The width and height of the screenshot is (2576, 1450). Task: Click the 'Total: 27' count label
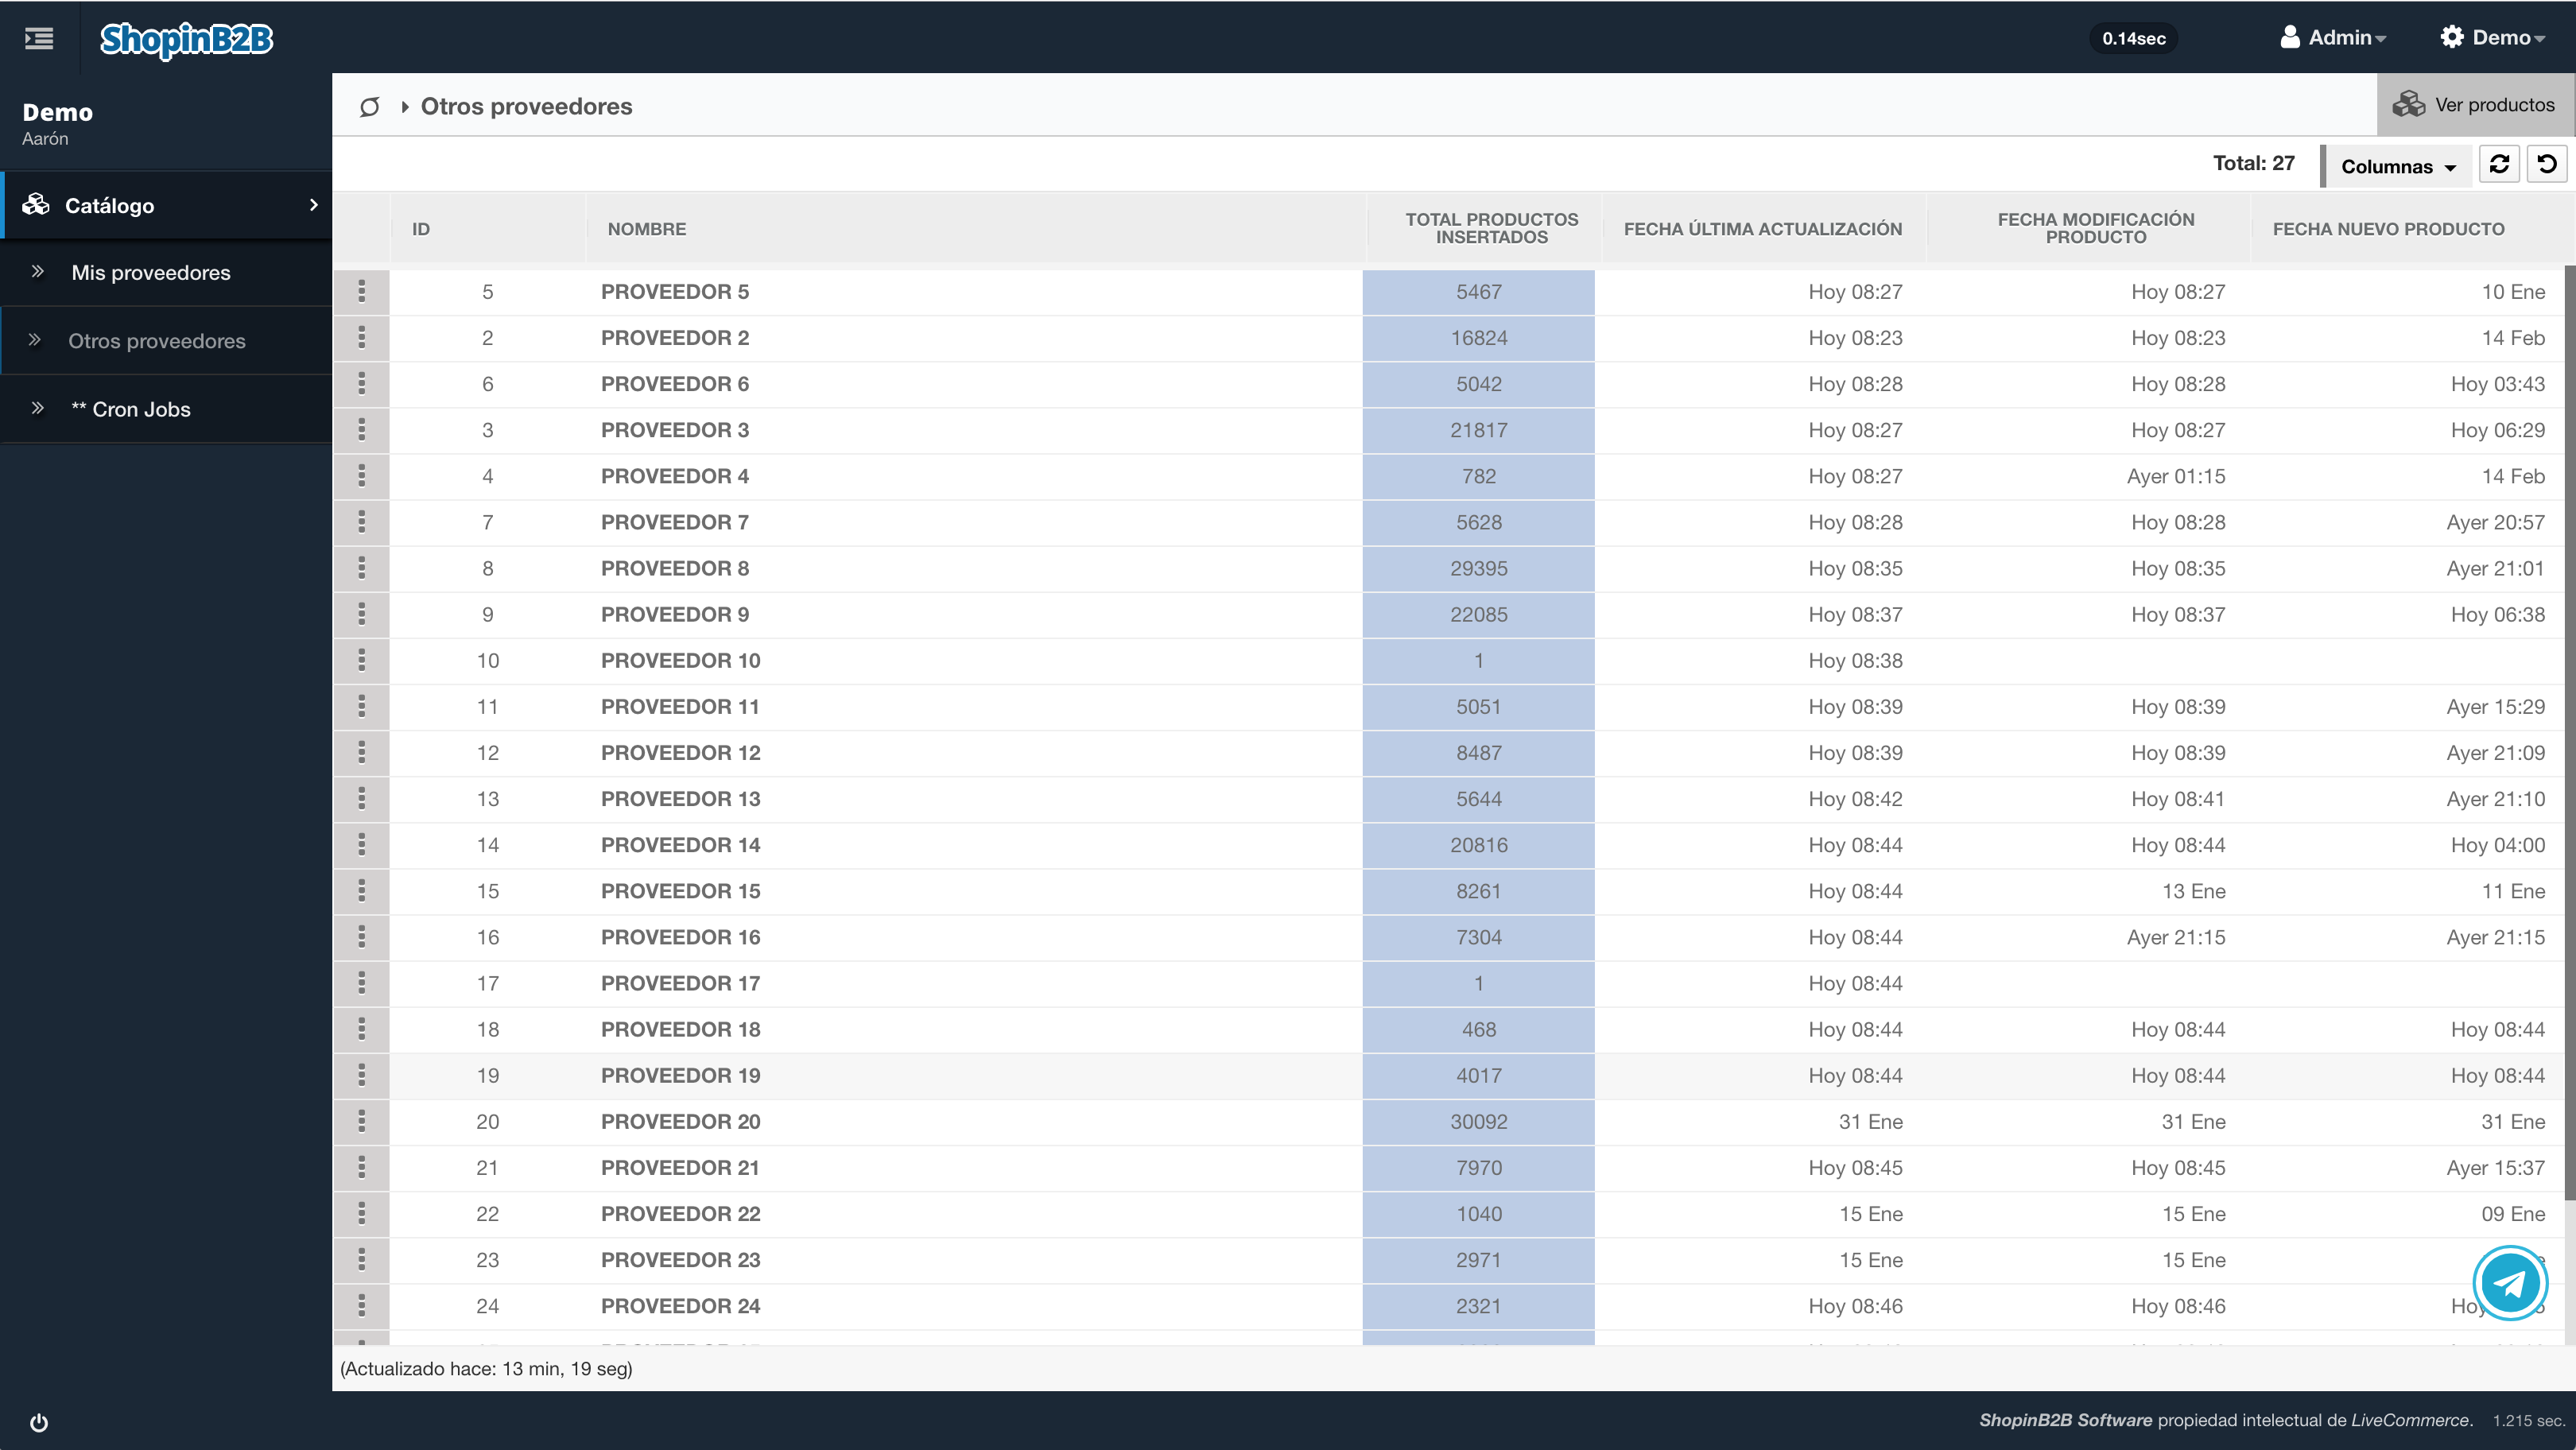point(2253,163)
